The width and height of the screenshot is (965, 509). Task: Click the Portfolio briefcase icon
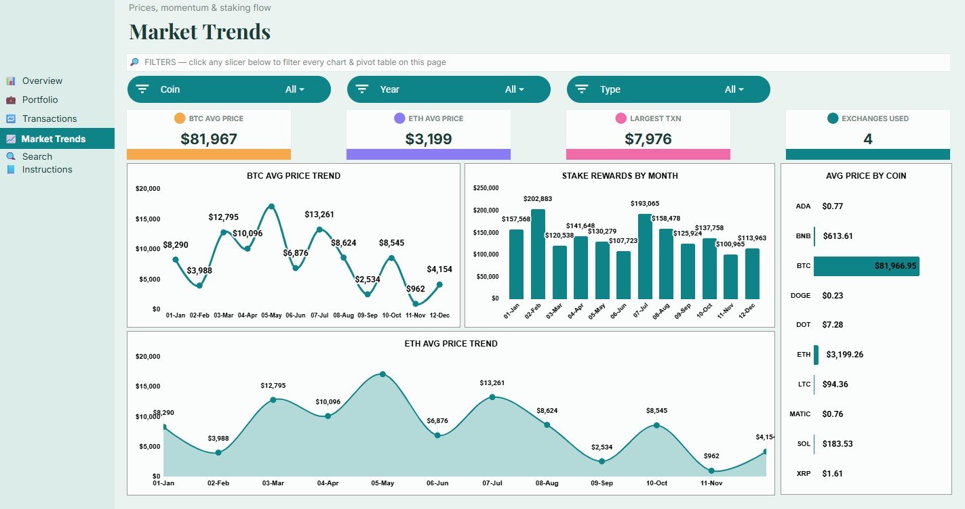coord(11,100)
